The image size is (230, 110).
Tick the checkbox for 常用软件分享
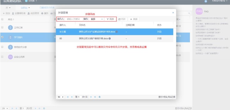pyautogui.click(x=2, y=47)
